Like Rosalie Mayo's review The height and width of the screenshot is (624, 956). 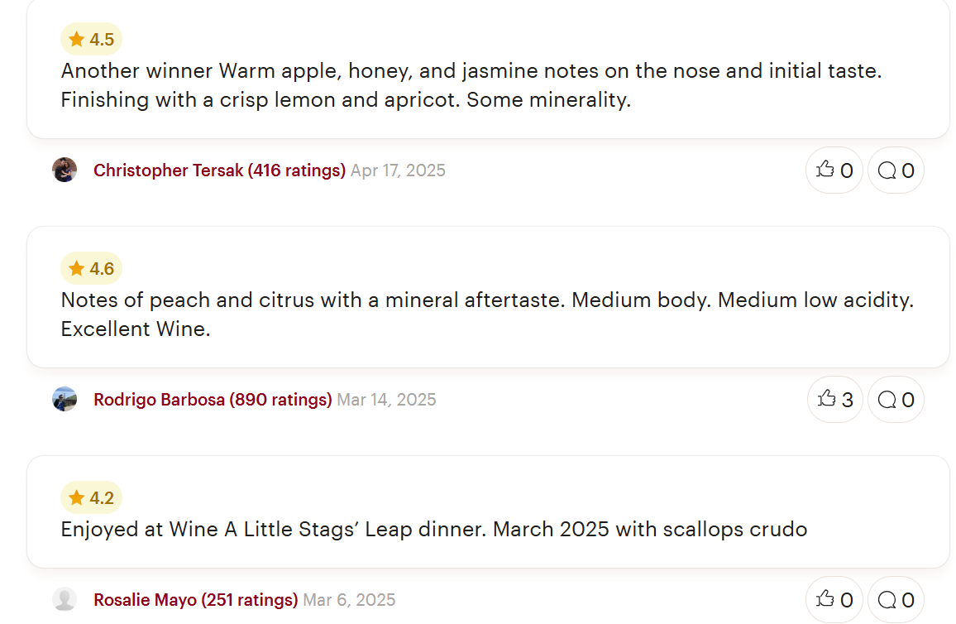coord(834,600)
